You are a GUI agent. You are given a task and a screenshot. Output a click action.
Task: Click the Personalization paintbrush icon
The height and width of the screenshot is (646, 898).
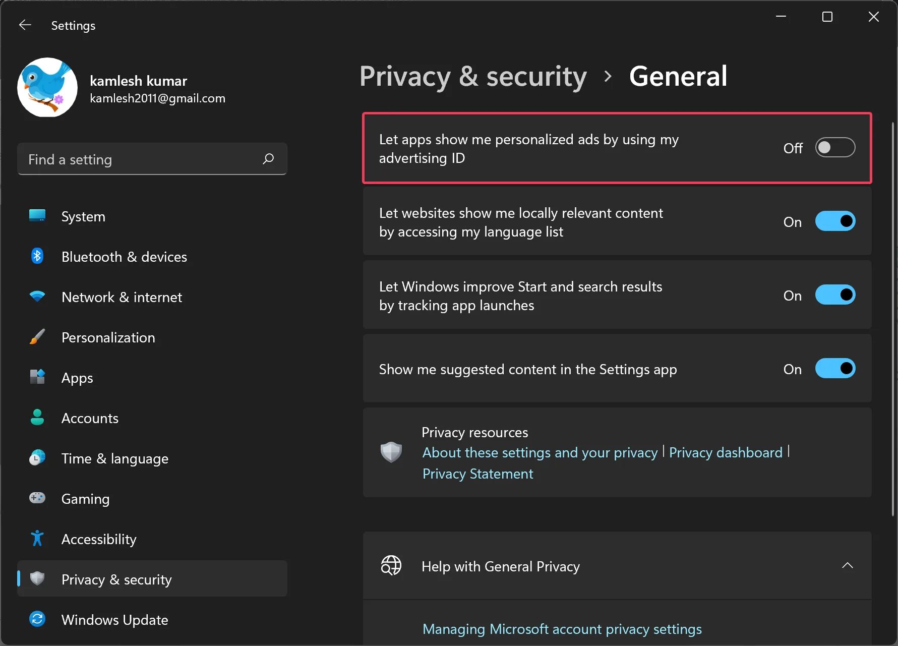click(37, 337)
